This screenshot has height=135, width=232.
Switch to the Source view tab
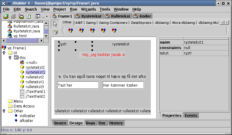(x=60, y=123)
